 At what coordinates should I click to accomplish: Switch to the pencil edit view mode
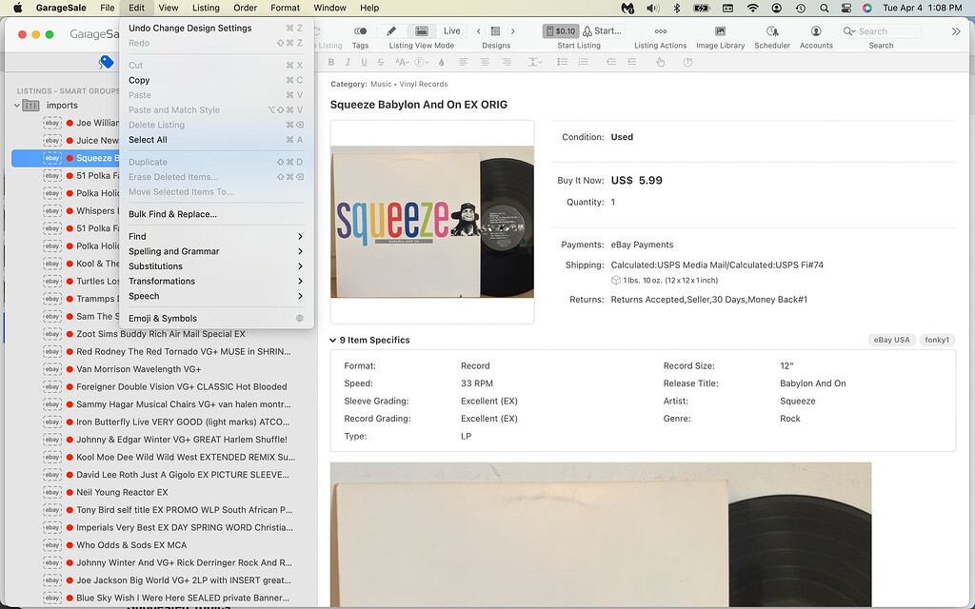tap(391, 31)
